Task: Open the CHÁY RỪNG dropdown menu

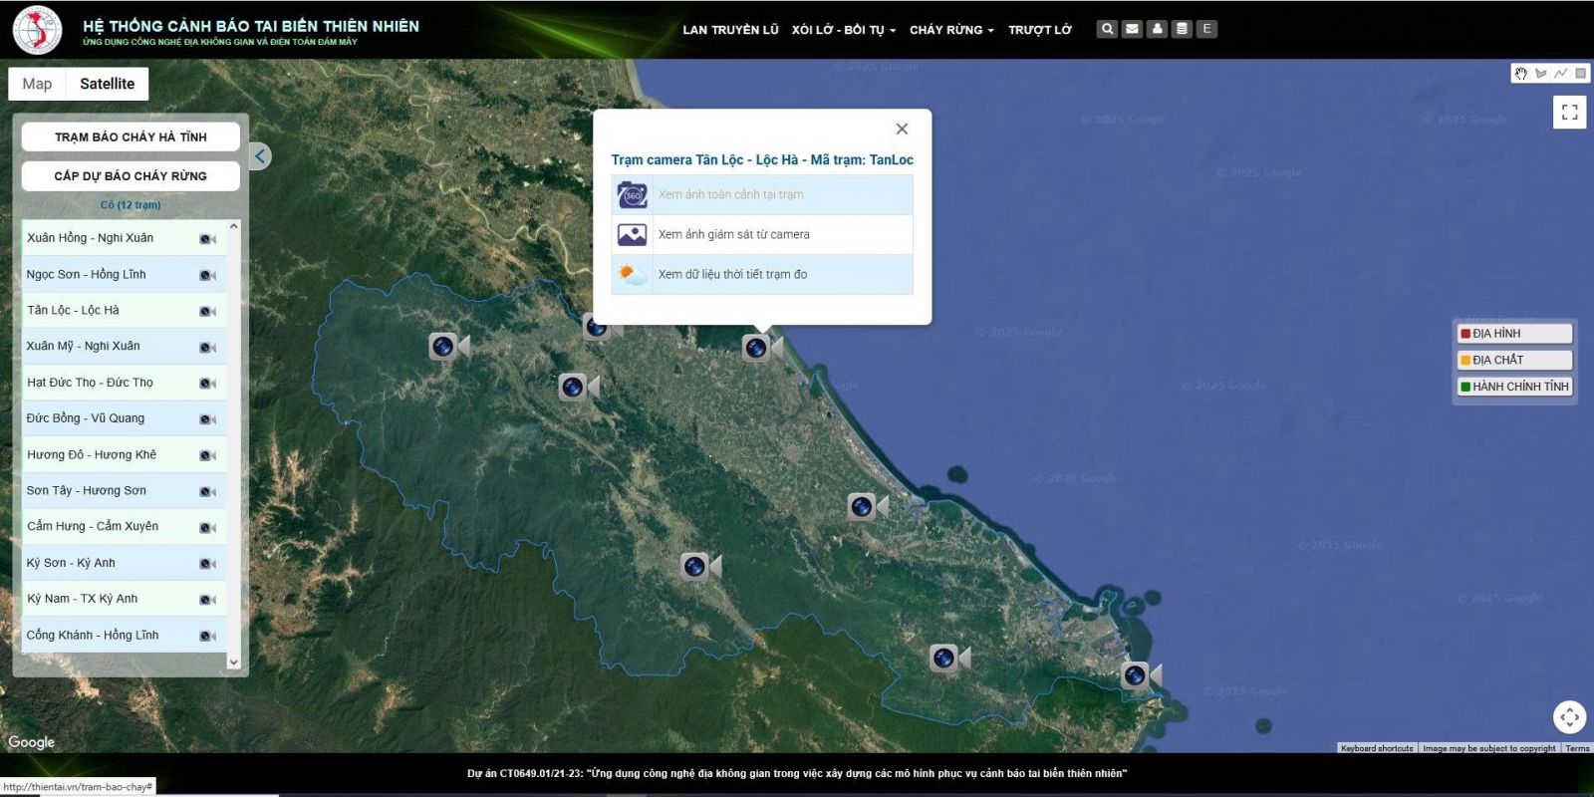Action: [950, 30]
